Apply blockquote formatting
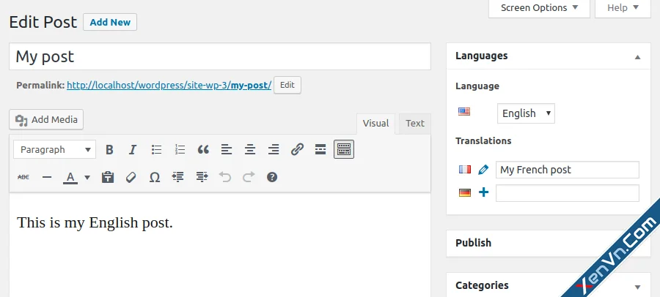The image size is (660, 297). pos(203,149)
